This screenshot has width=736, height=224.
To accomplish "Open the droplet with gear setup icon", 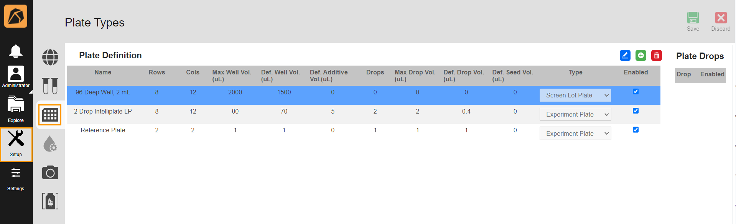I will [50, 144].
